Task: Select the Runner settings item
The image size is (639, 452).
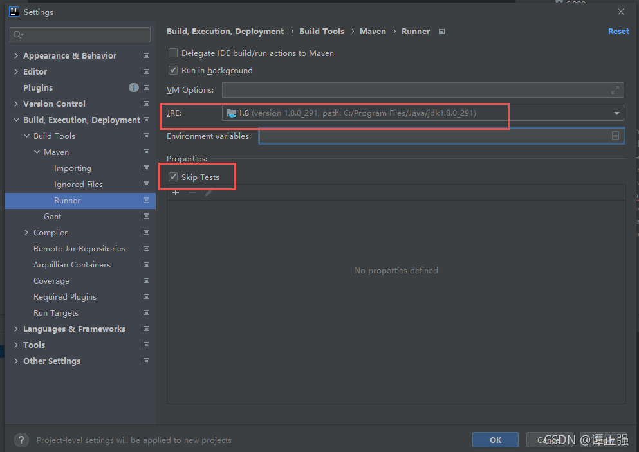Action: 80,201
